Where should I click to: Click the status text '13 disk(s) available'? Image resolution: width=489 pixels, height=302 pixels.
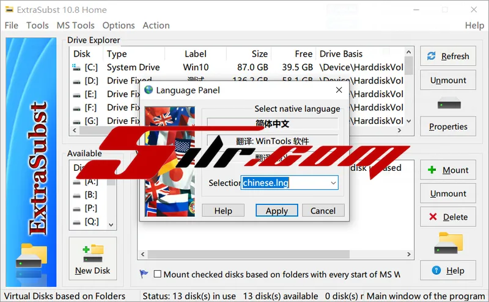(x=281, y=296)
